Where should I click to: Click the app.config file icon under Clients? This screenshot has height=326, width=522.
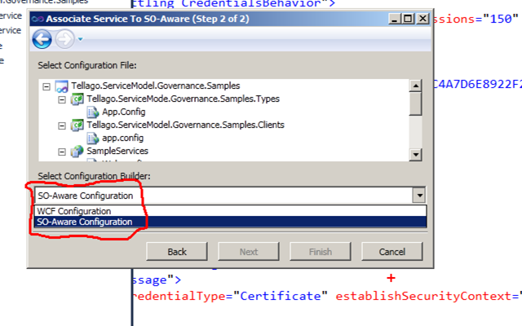(x=93, y=138)
